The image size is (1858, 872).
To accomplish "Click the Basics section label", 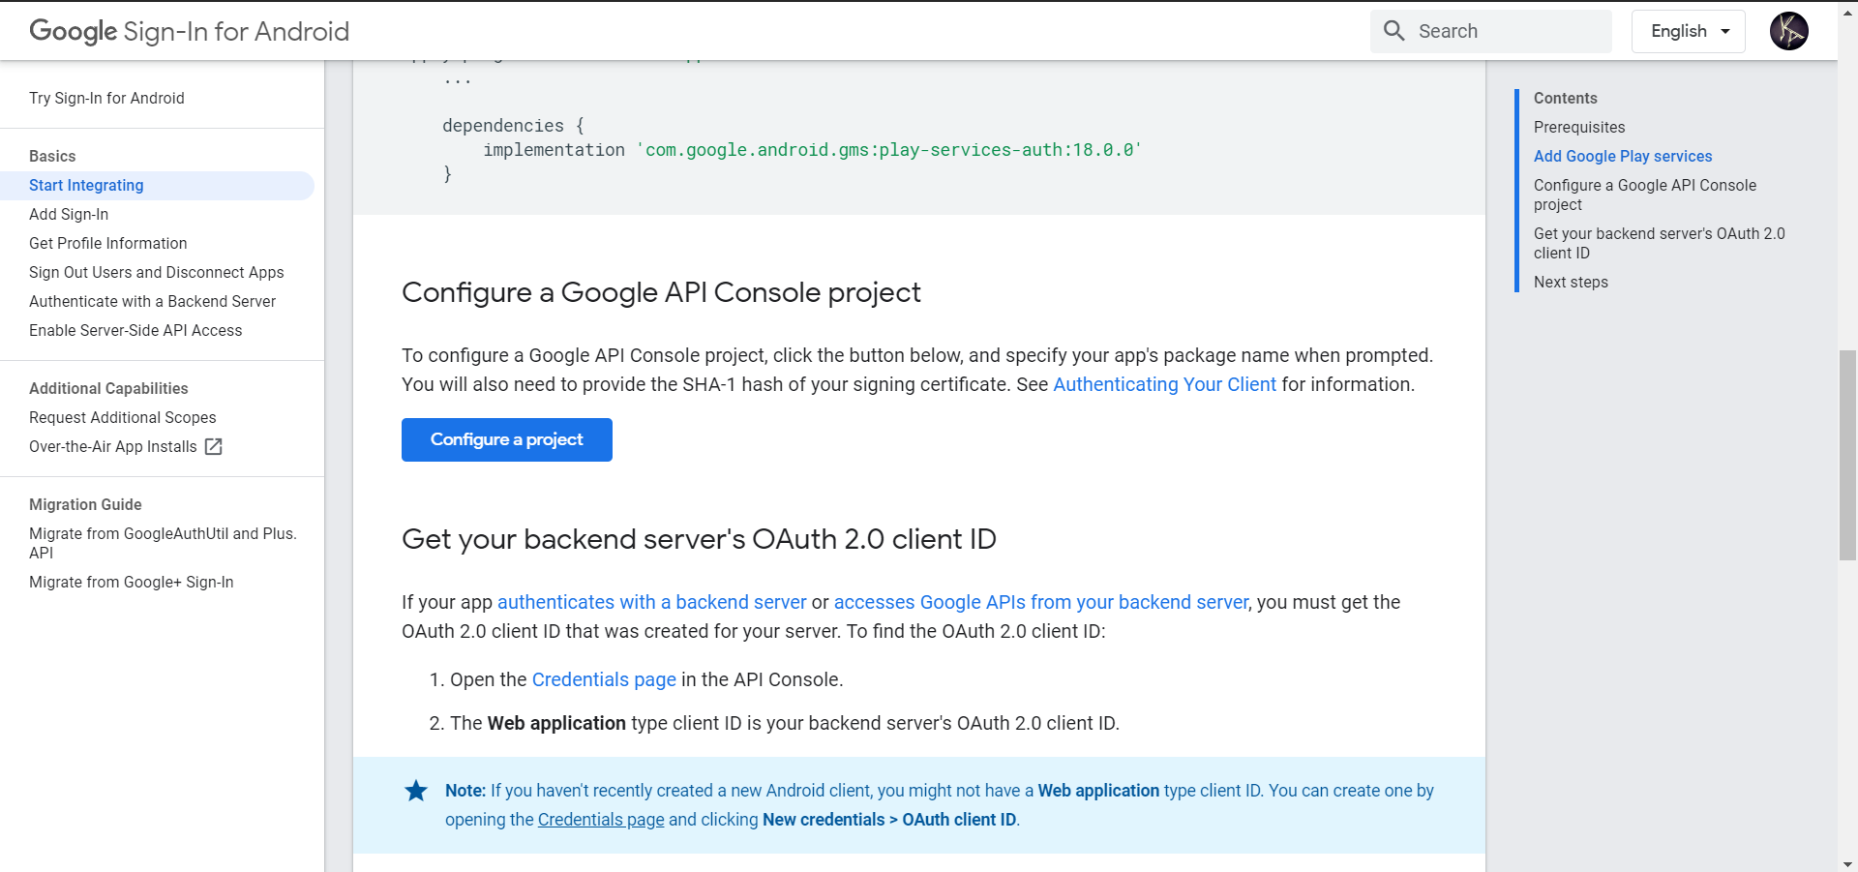I will (52, 156).
